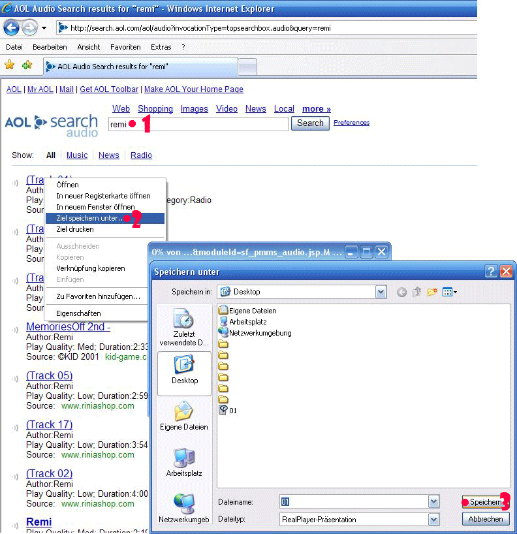Click www.riniashop.com source under Track 05
This screenshot has width=517, height=534.
click(98, 406)
